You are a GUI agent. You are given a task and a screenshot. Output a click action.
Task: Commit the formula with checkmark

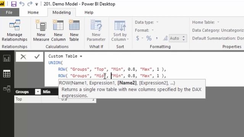[37, 57]
